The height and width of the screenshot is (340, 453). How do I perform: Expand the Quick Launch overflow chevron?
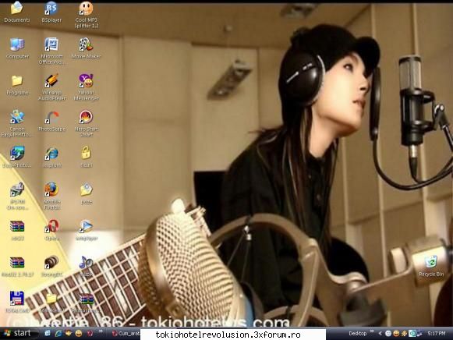101,331
